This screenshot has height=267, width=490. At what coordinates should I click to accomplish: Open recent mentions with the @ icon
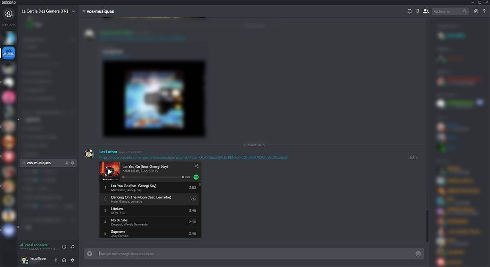(x=476, y=11)
